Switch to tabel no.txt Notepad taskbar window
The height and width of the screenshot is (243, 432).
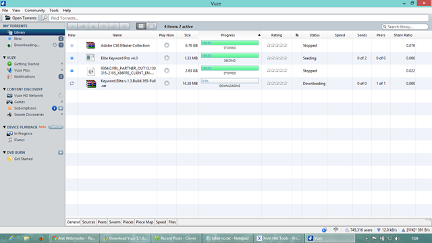pyautogui.click(x=227, y=238)
